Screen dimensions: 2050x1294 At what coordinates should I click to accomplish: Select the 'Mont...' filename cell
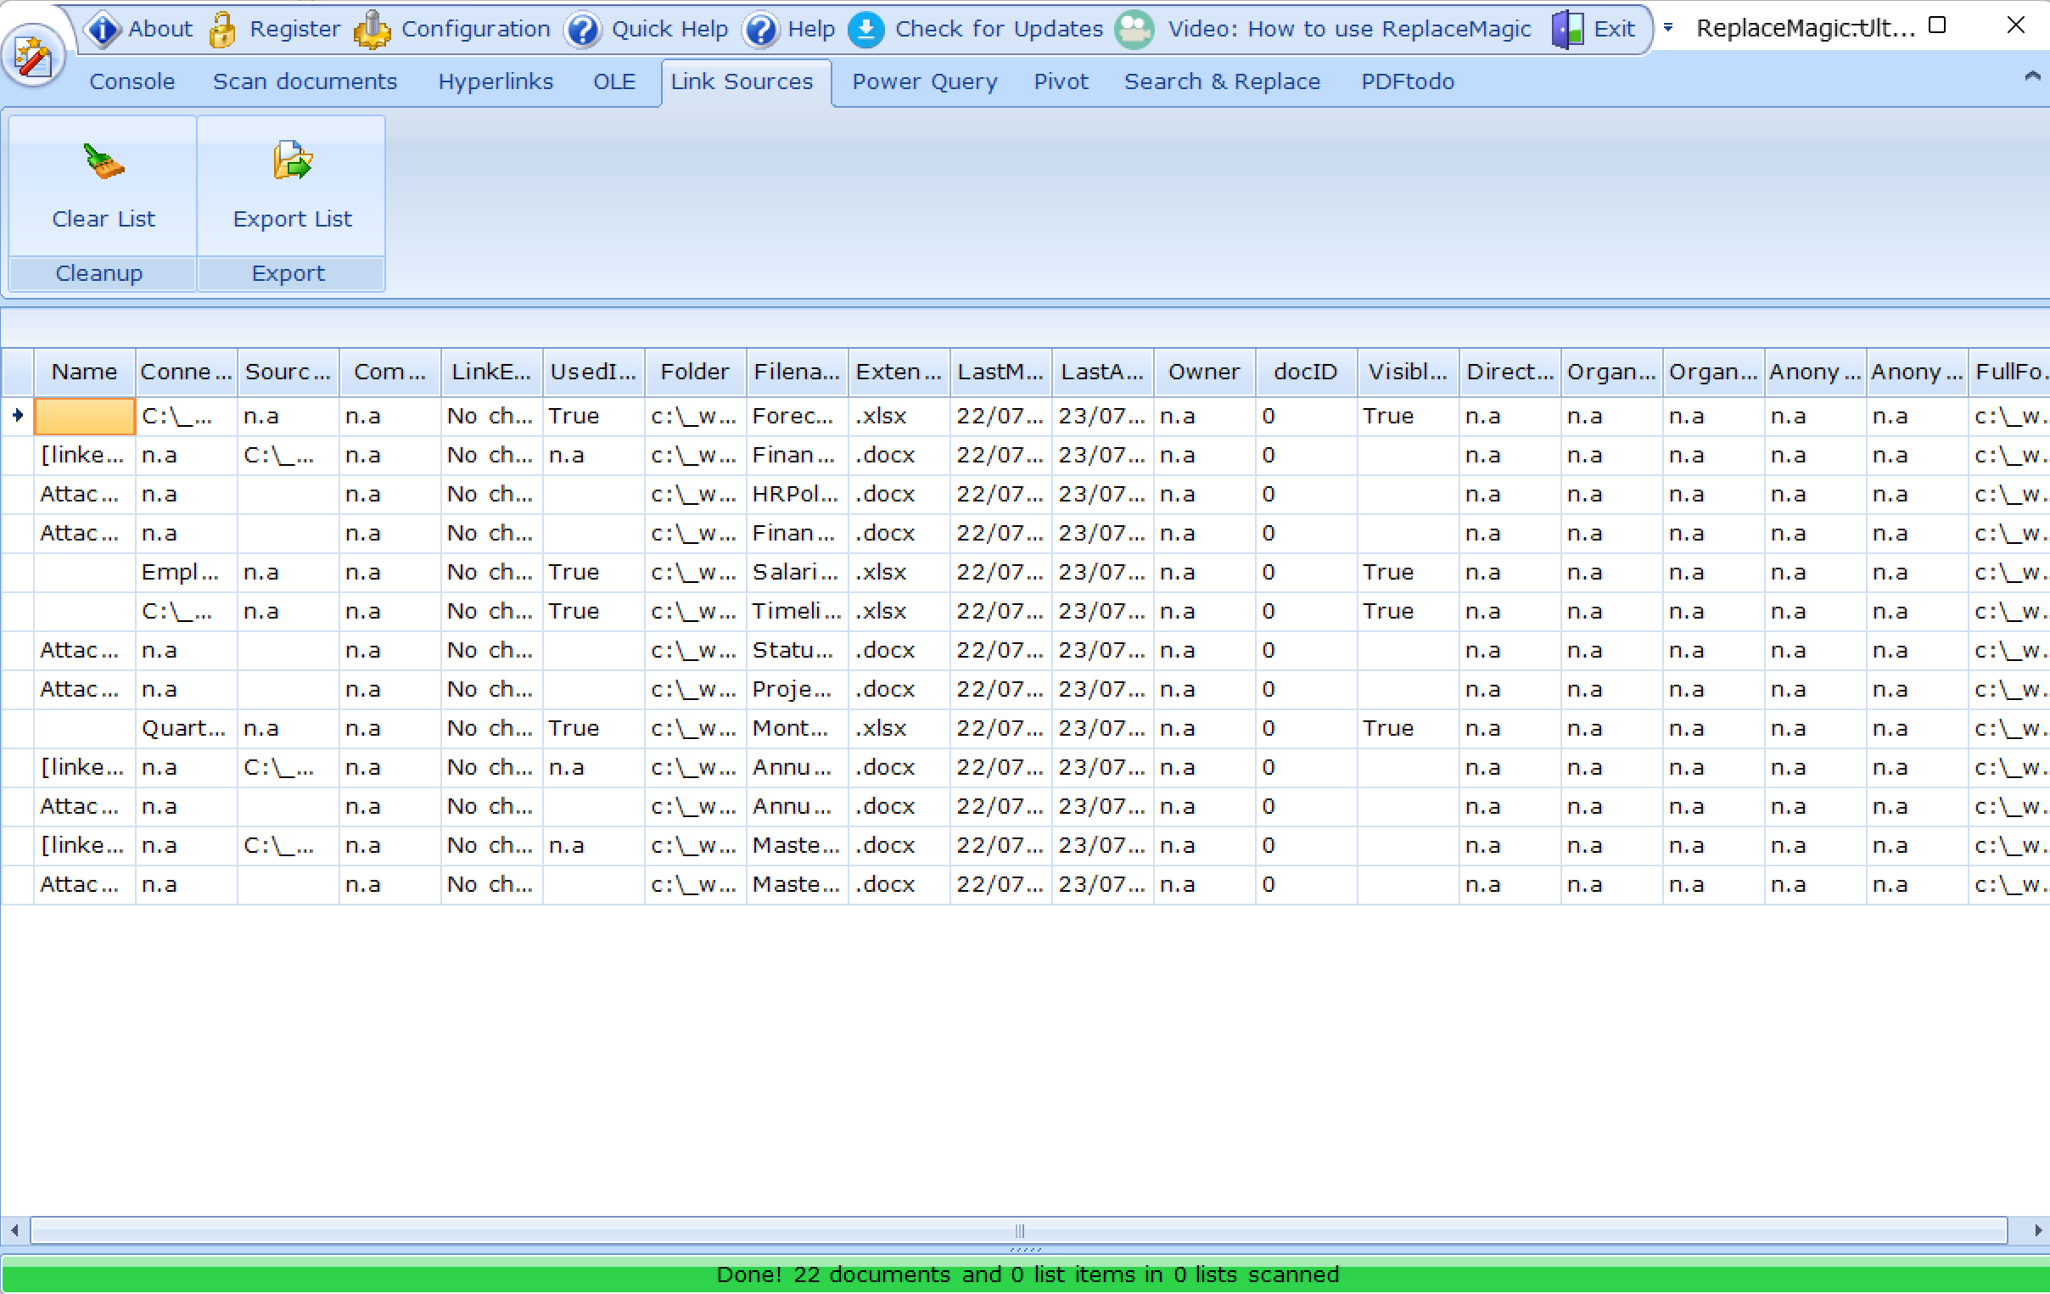tap(797, 729)
